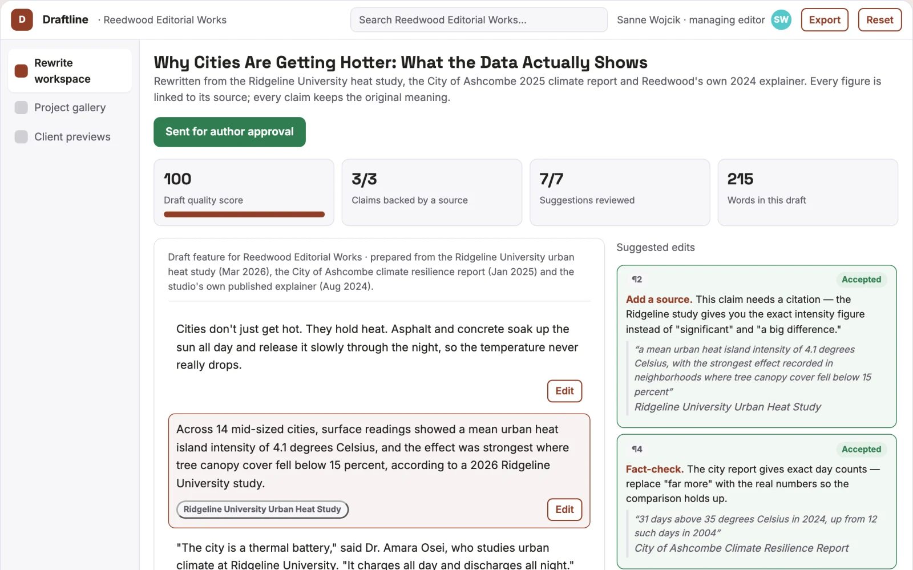Open the ¶4 Fact-check suggestion card
Image resolution: width=913 pixels, height=570 pixels.
pyautogui.click(x=756, y=502)
